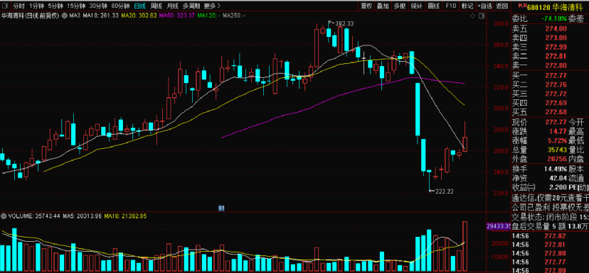
Task: Open the 复权 adjustment option
Action: tap(366, 6)
